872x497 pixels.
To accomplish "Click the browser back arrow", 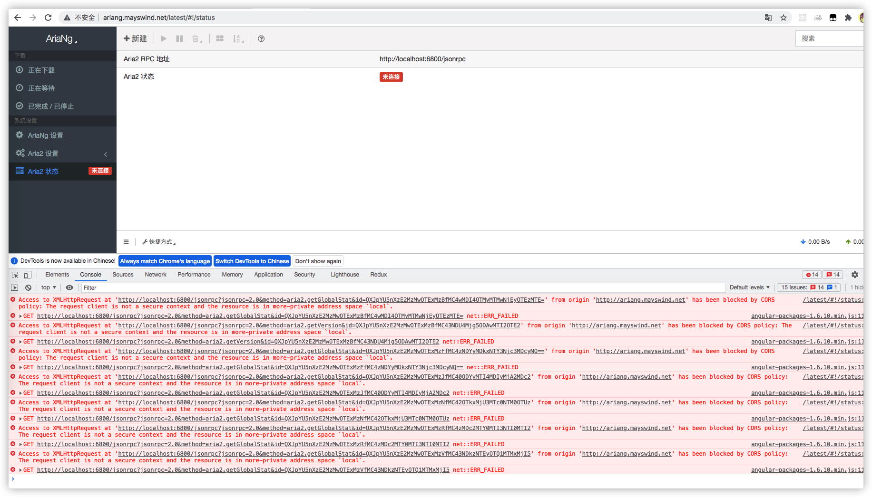I will 18,18.
